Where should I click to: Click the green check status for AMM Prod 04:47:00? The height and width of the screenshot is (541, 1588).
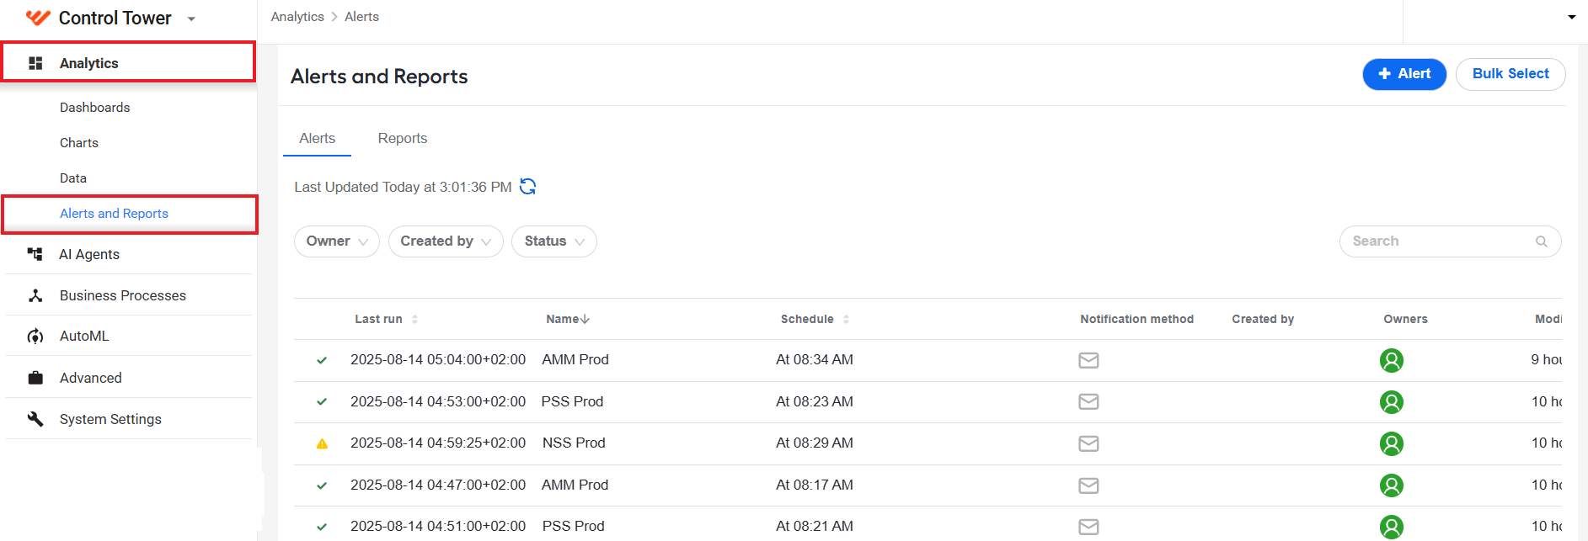(x=322, y=485)
